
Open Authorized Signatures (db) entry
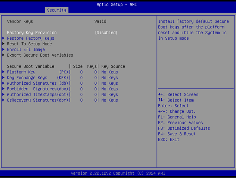coord(37,83)
